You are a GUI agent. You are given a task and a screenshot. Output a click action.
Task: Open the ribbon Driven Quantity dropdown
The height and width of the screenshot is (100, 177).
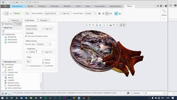(61, 13)
